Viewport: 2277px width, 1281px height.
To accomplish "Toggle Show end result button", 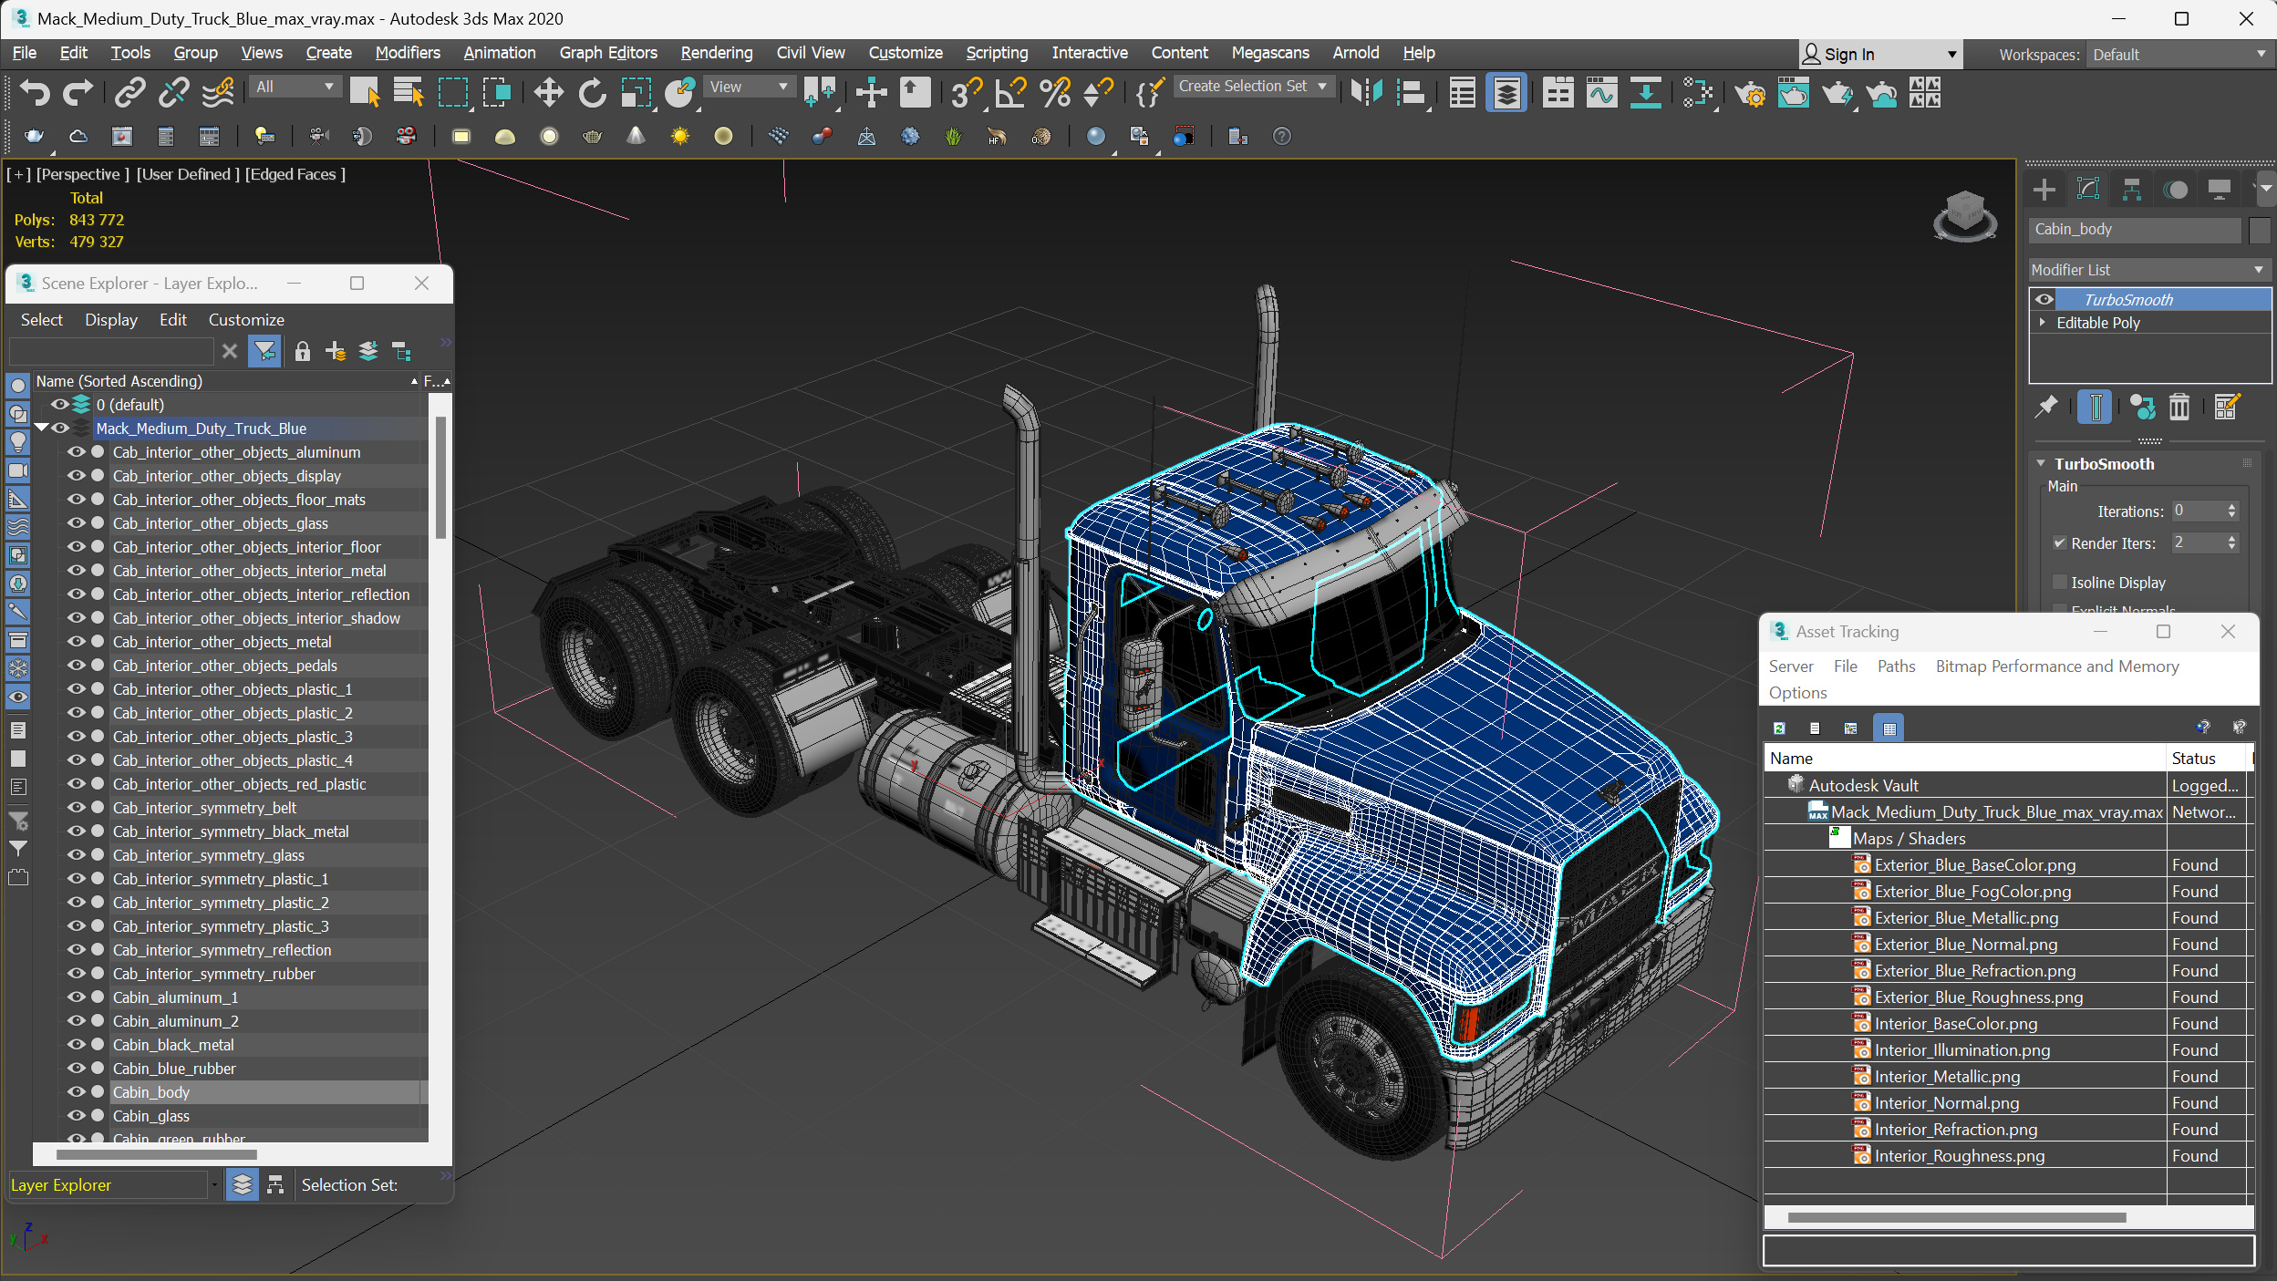I will tap(2095, 407).
